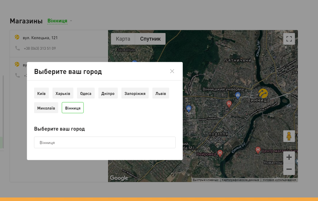Screen dimensions: 318x201
Task: Switch map to Карта view
Action: pos(123,39)
